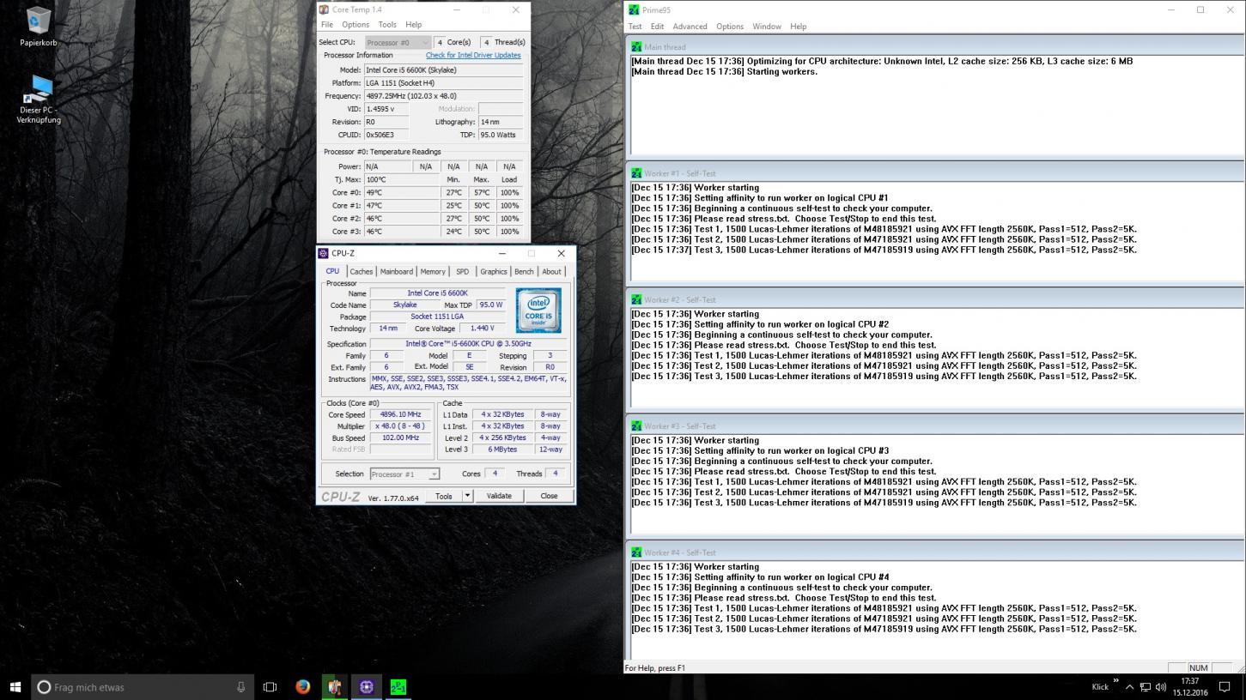Image resolution: width=1246 pixels, height=700 pixels.
Task: Open the Action Center notifications icon
Action: (1225, 687)
